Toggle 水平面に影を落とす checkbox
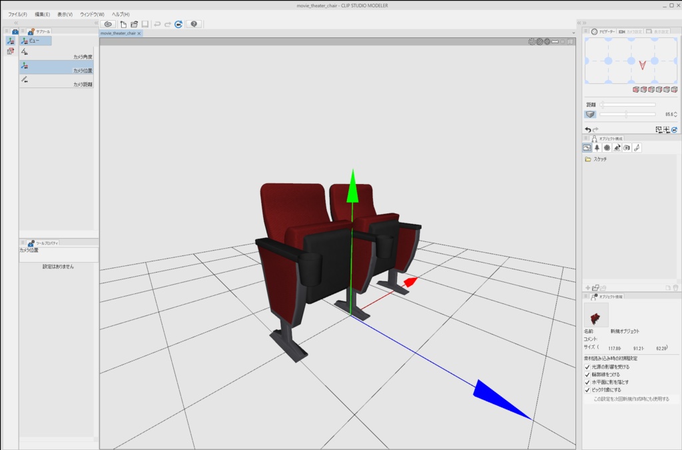Screen dimensions: 682x450 pyautogui.click(x=587, y=383)
